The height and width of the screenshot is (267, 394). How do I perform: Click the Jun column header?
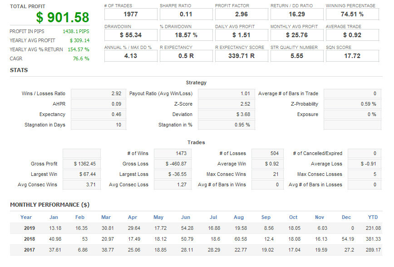point(186,217)
